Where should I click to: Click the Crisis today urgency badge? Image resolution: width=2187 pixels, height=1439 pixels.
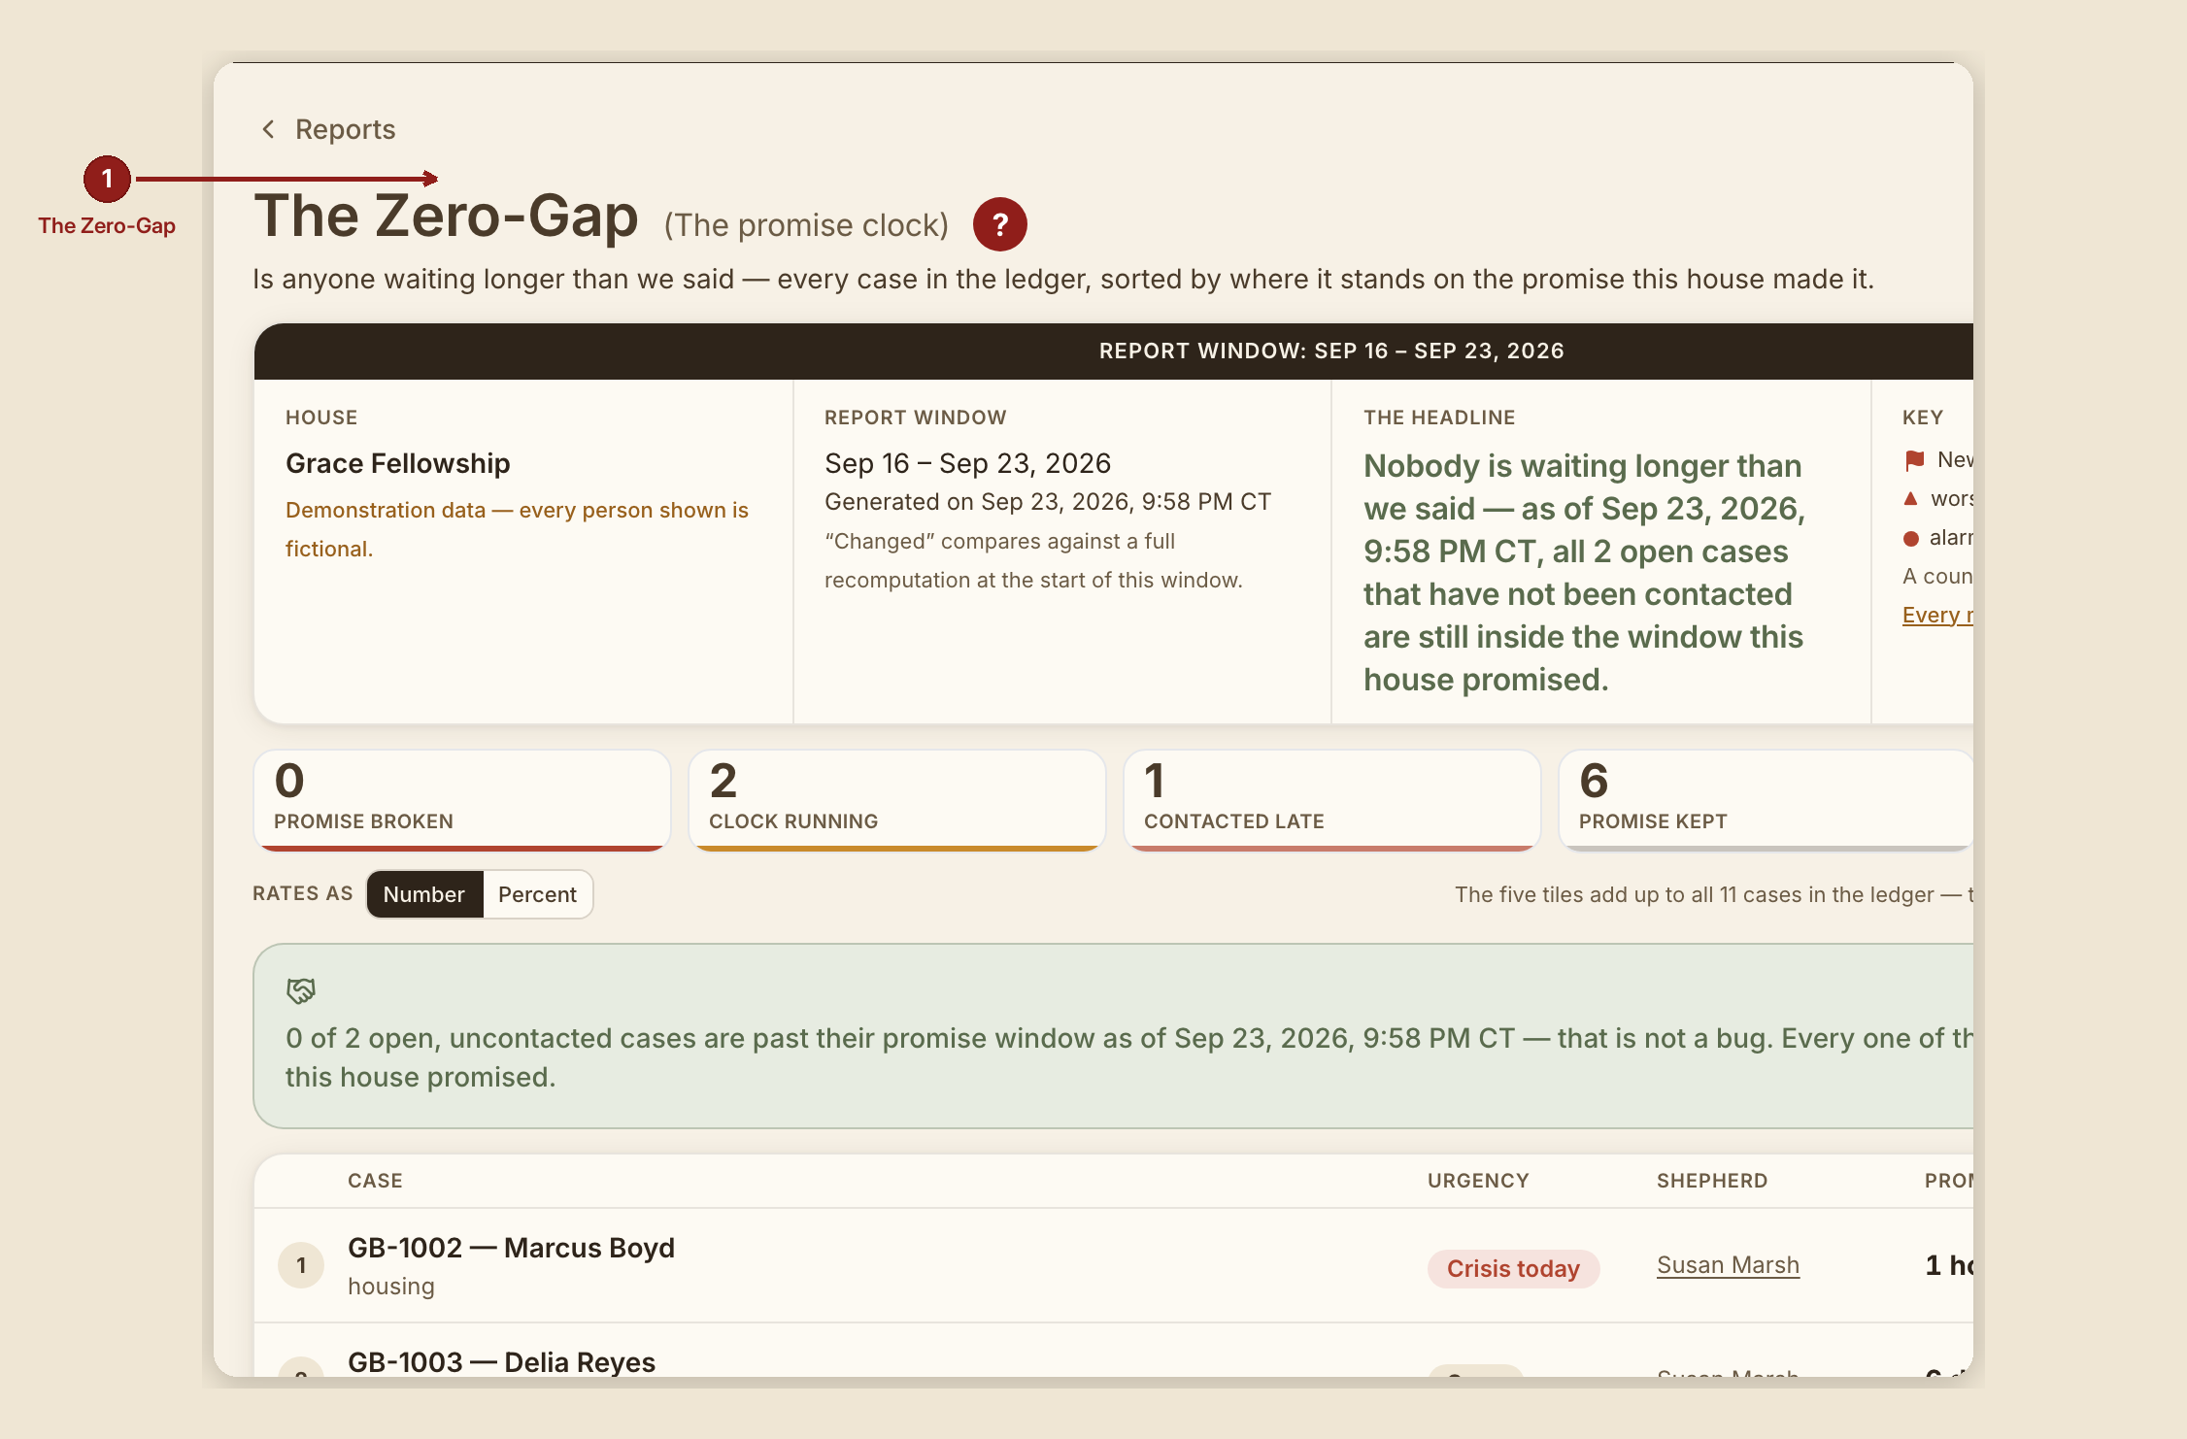click(x=1513, y=1269)
